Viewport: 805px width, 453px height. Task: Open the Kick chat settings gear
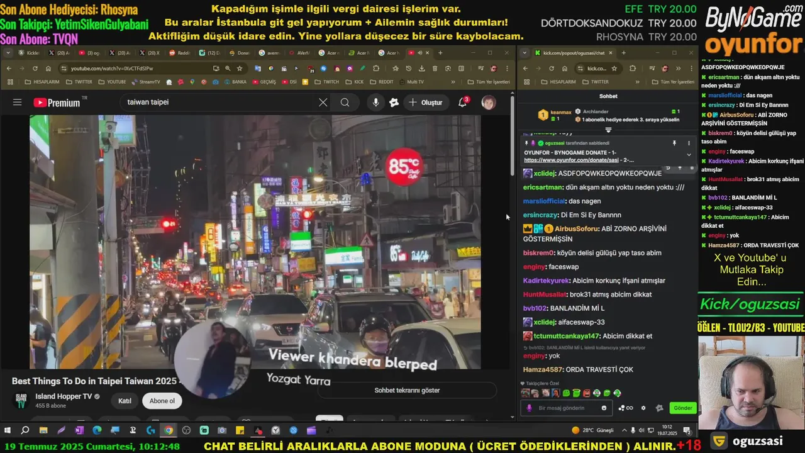[643, 408]
